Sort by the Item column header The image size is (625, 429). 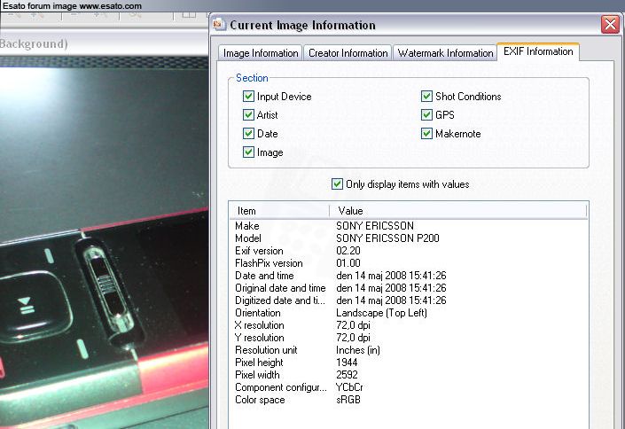pos(279,211)
